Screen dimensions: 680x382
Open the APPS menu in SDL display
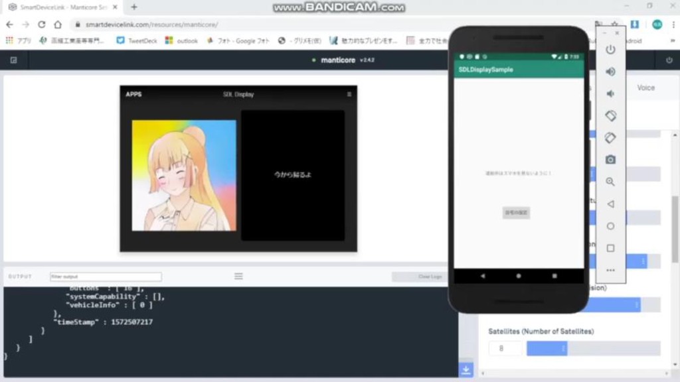(133, 94)
